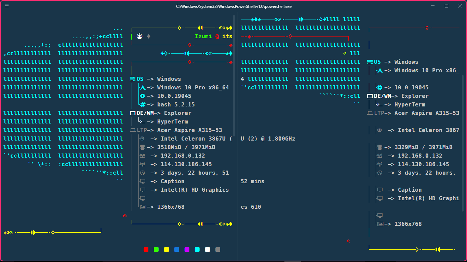Click the wifi icon next to 192.168.0.132
467x262 pixels.
point(143,156)
